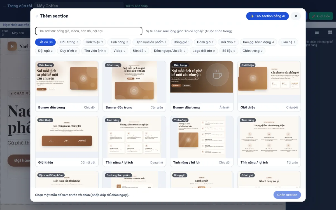Filter by the Bảng giá 1 chip

[181, 42]
